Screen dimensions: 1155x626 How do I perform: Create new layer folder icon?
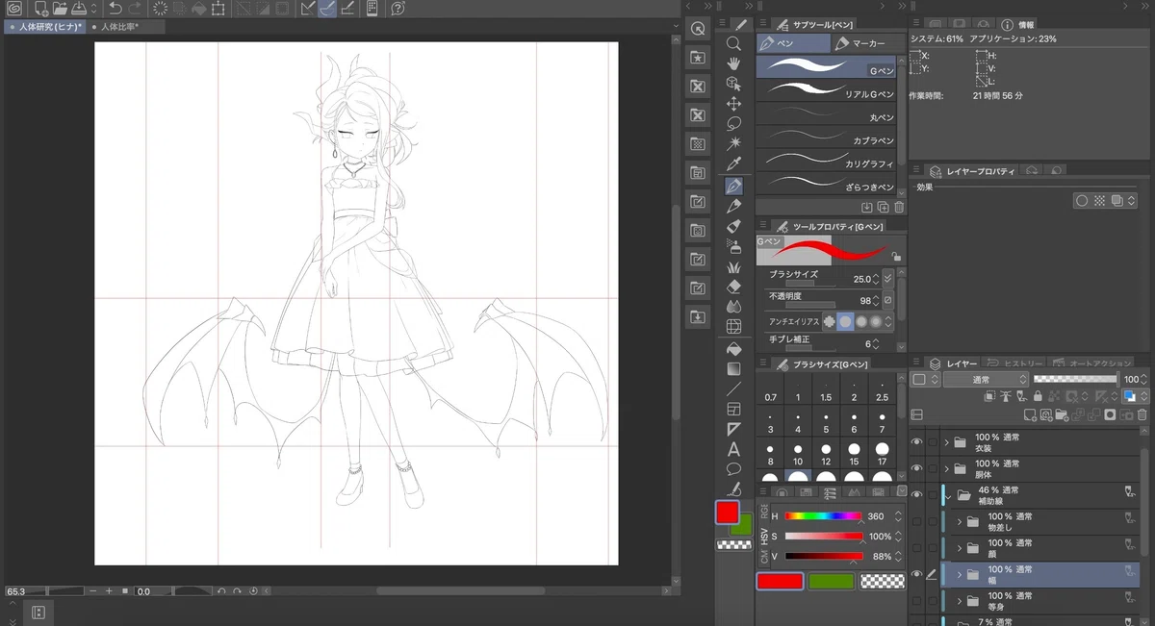(x=1062, y=415)
